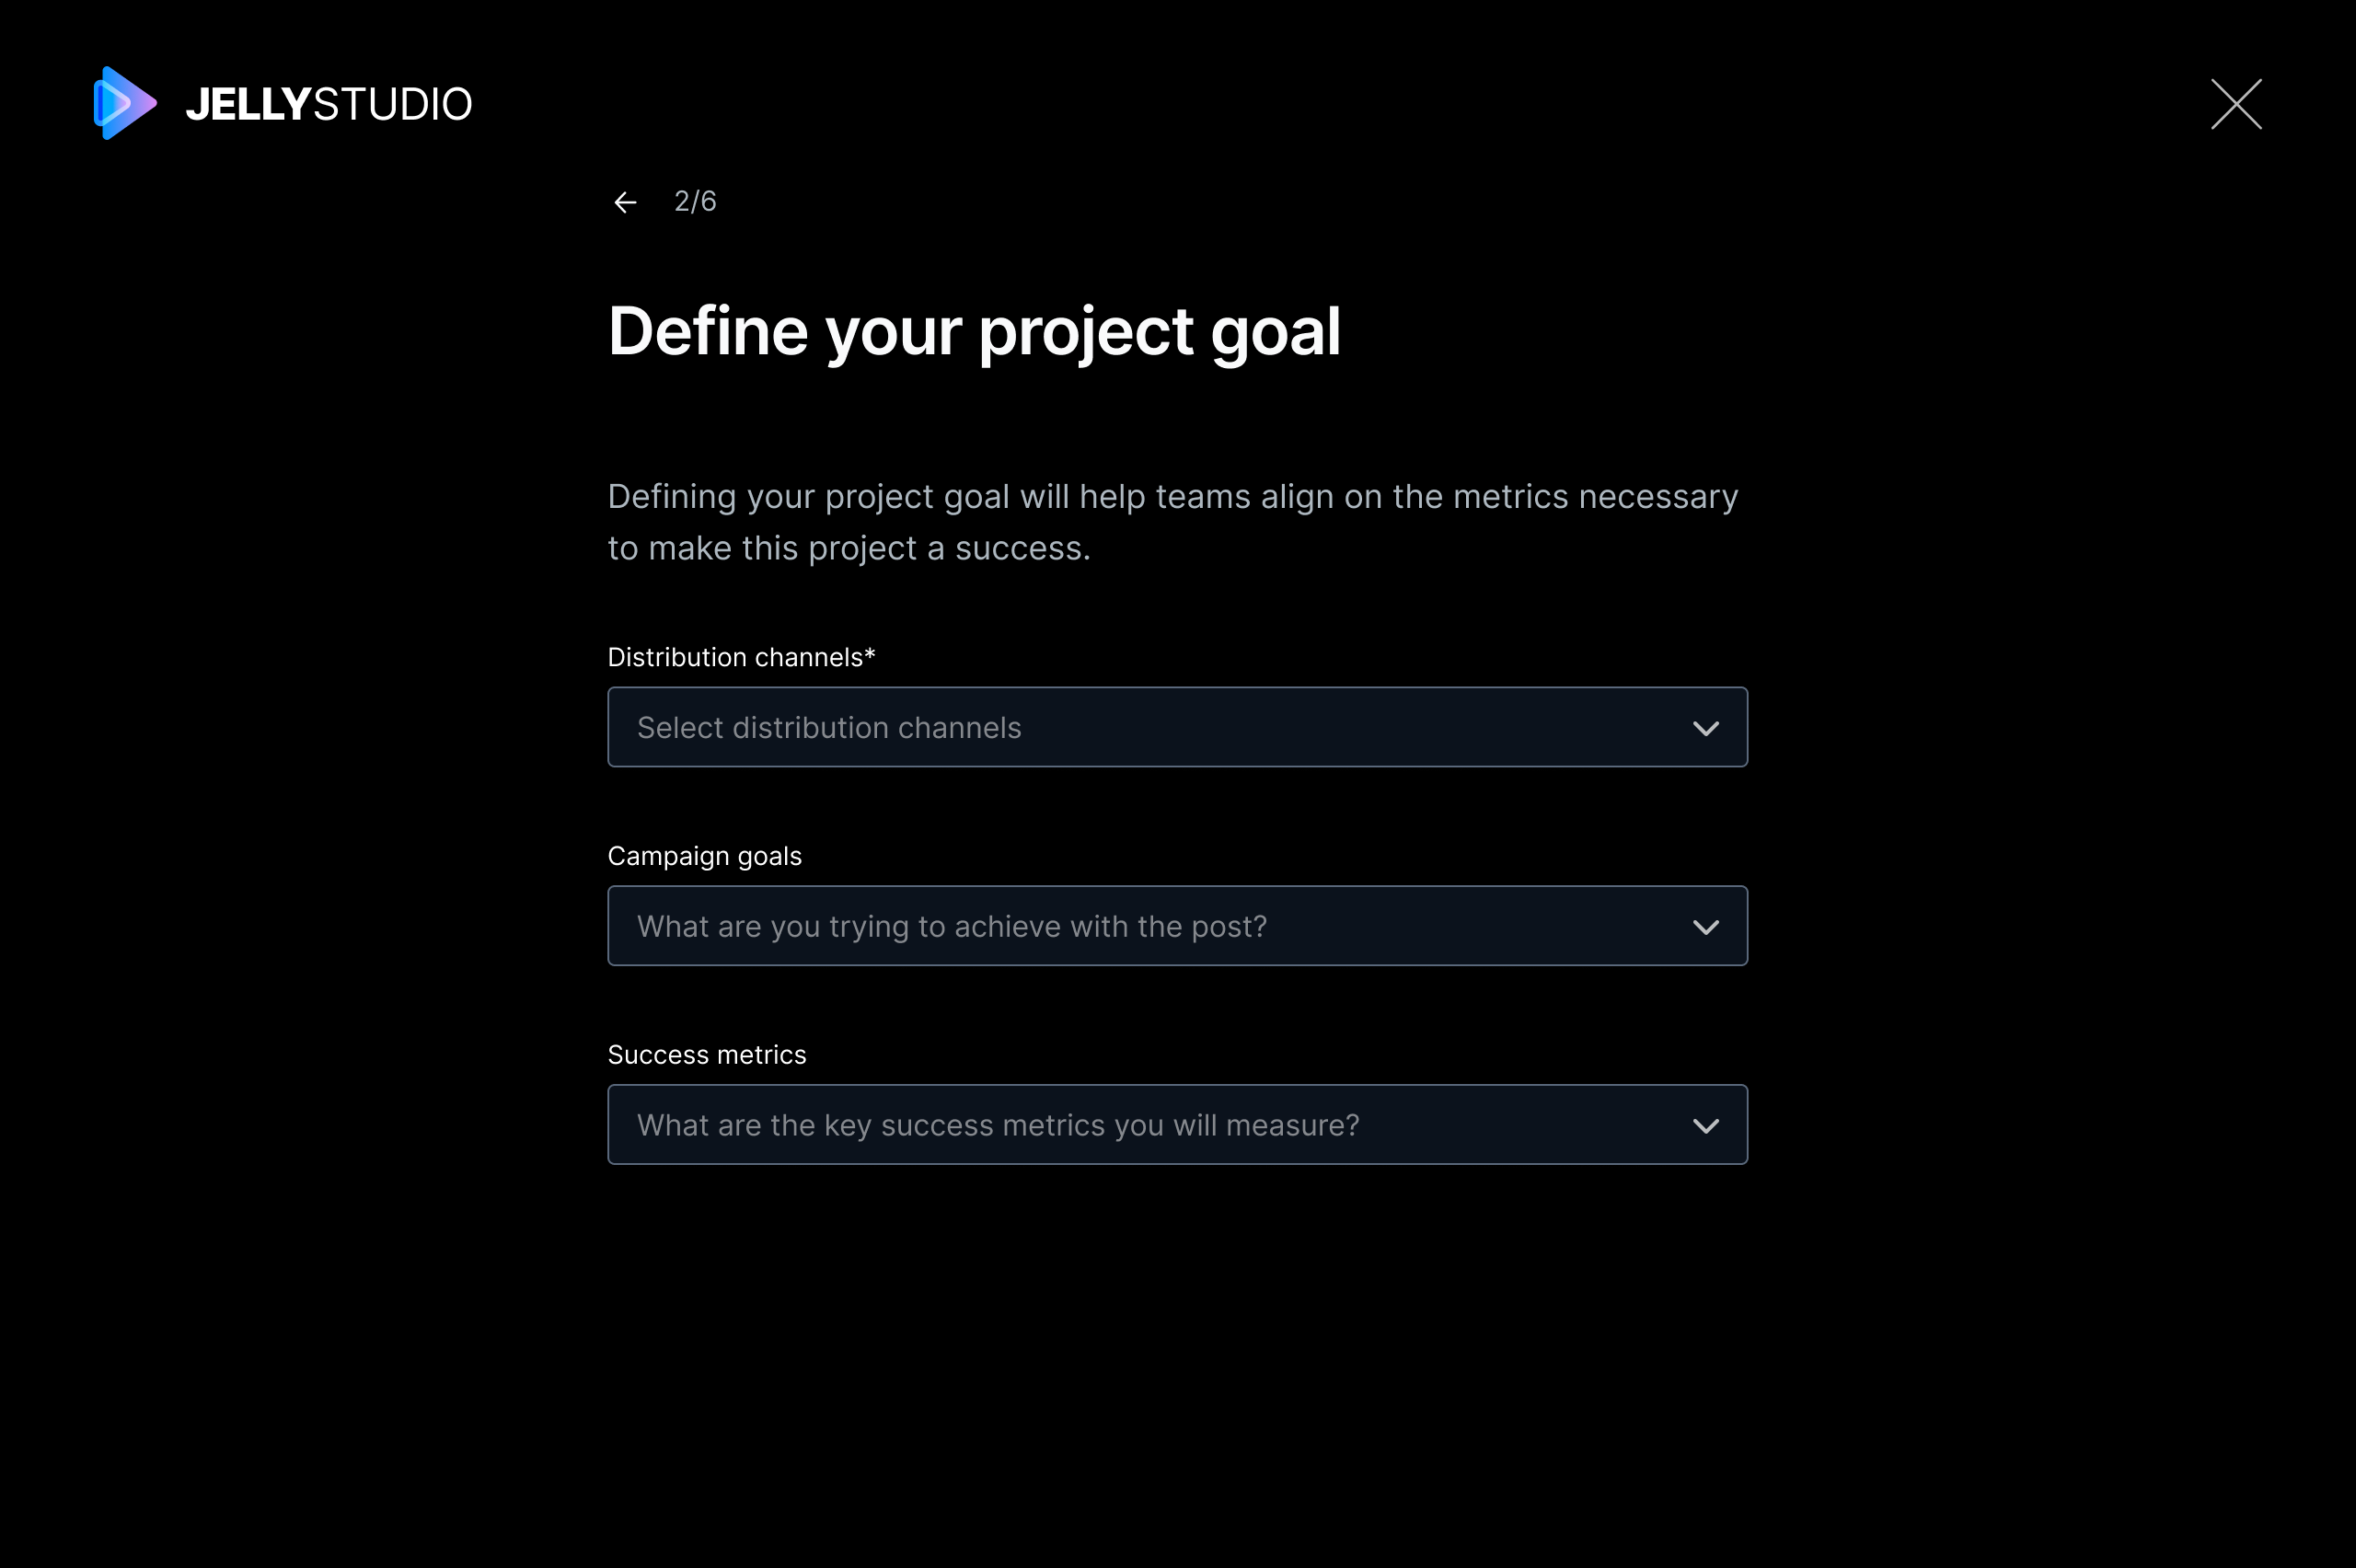
Task: Click the bold JELLY part of the wordmark
Action: 249,104
